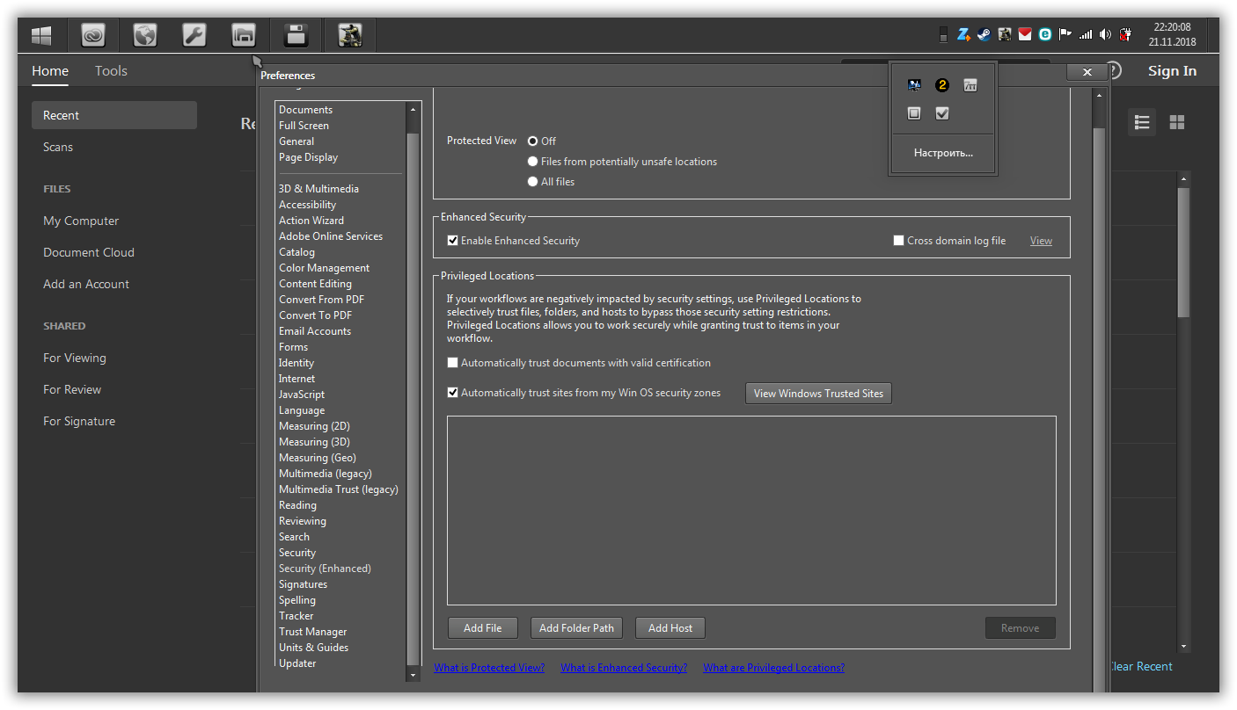1237x710 pixels.
Task: Open Steam from the system tray
Action: coord(984,35)
